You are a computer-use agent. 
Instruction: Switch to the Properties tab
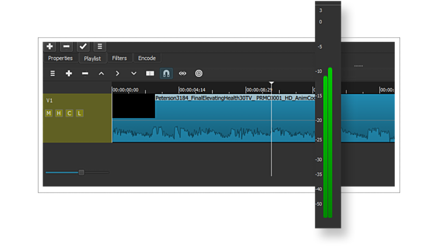coord(60,58)
